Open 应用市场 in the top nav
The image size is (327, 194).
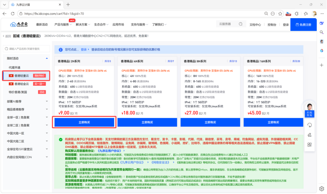(x=118, y=24)
